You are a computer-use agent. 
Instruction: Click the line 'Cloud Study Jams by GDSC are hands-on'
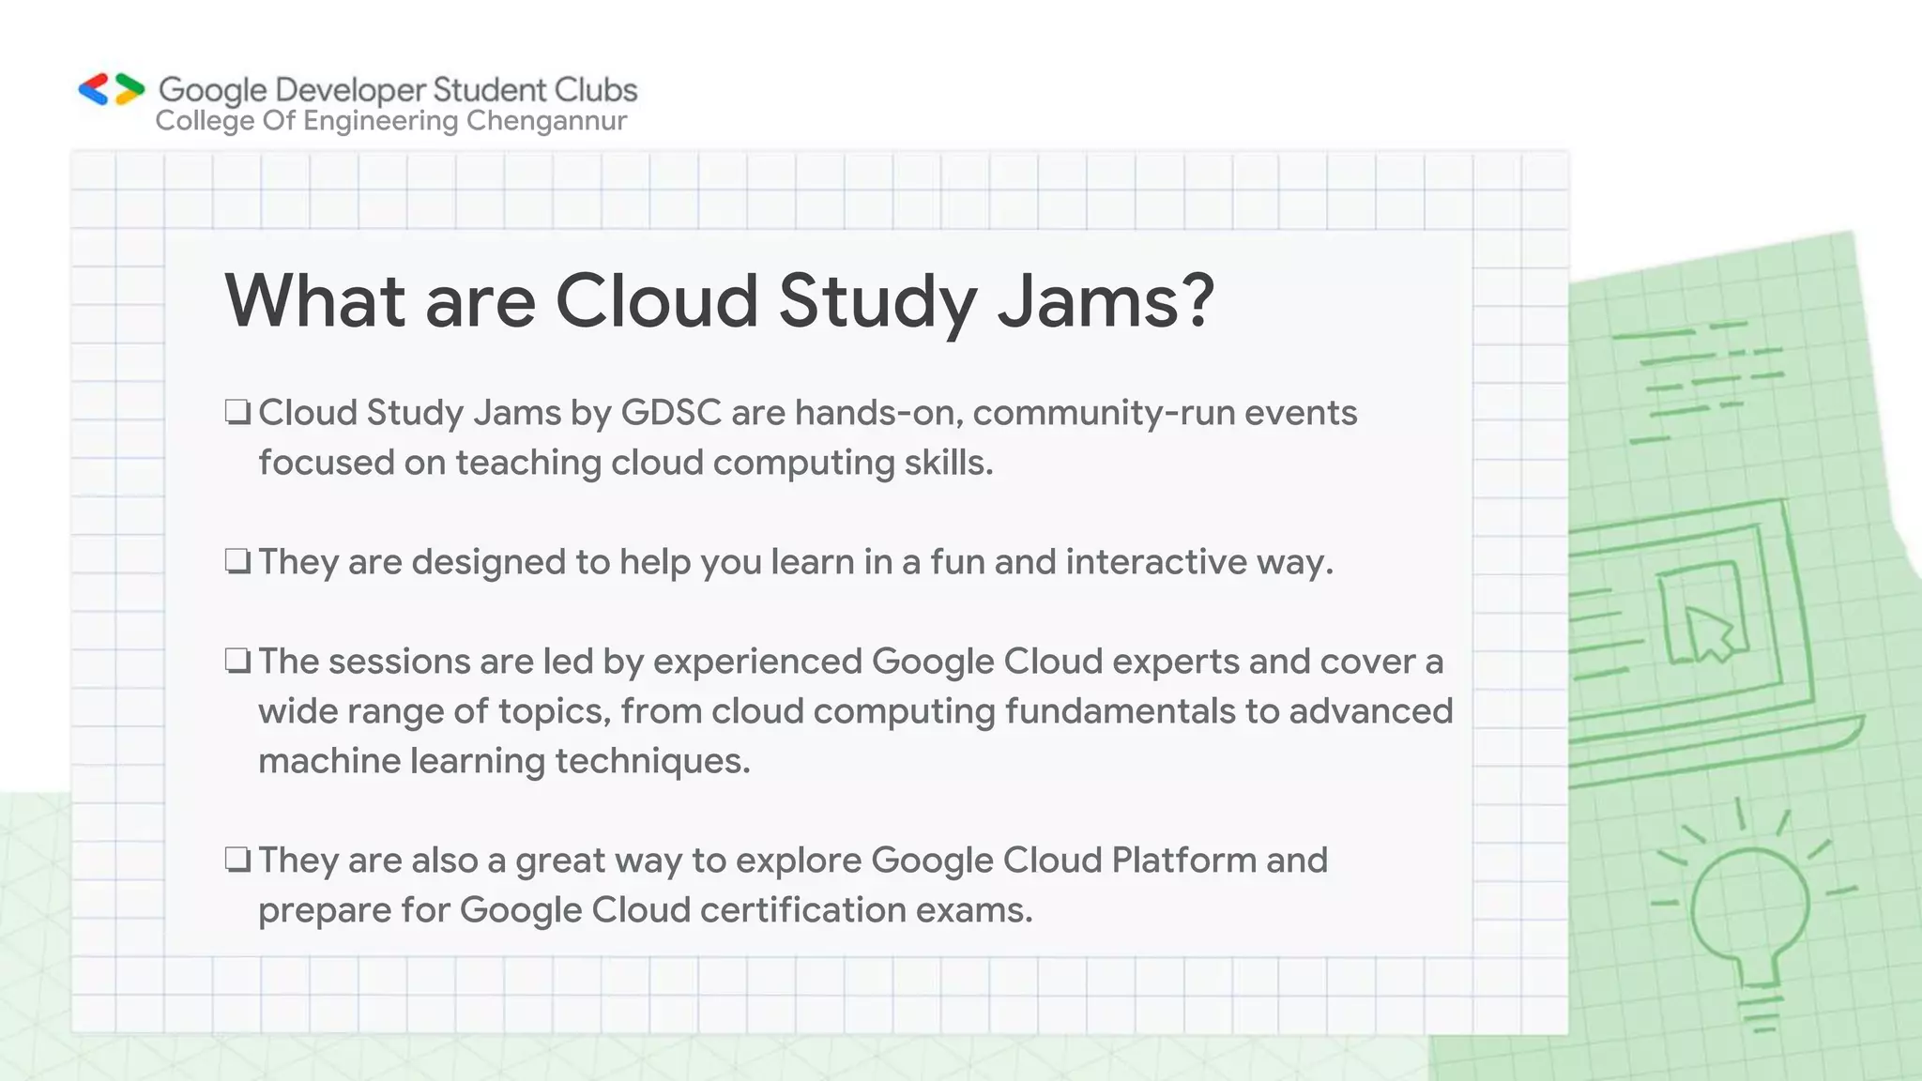click(x=808, y=413)
